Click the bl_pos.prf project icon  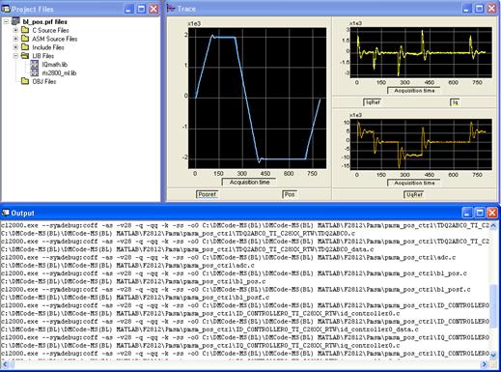tap(15, 21)
